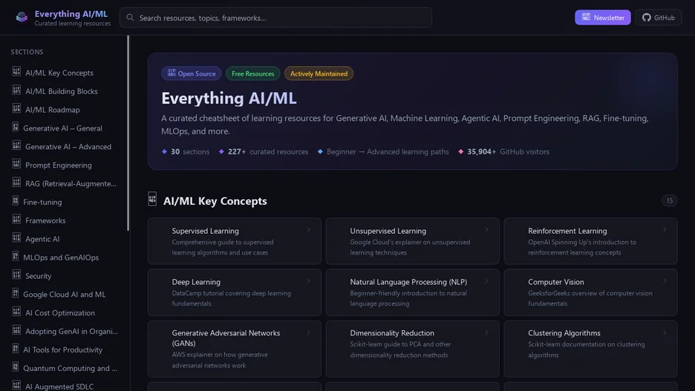Click the search magnifier icon
The height and width of the screenshot is (391, 695).
(x=130, y=18)
